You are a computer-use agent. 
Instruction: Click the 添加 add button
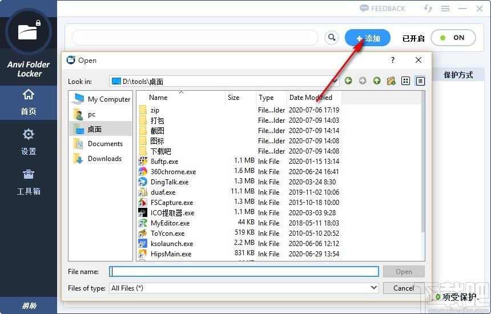[x=368, y=38]
